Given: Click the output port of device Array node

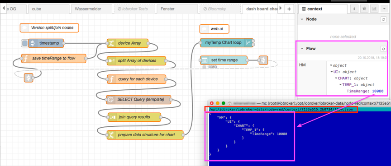Looking at the screenshot, I should tap(148, 43).
